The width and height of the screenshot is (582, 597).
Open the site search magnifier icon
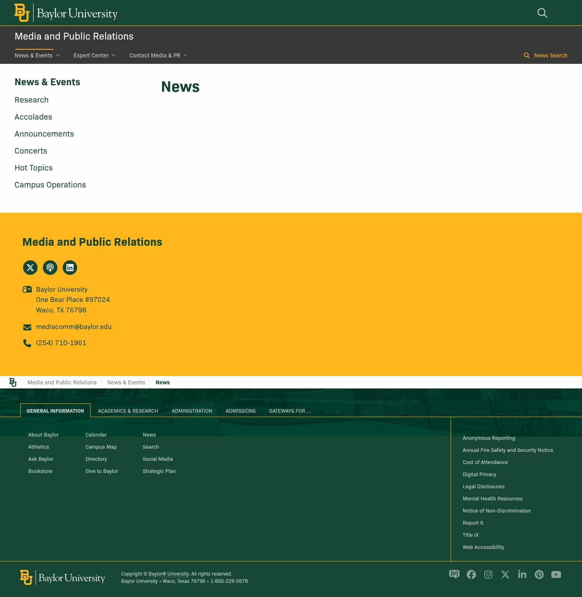click(542, 13)
